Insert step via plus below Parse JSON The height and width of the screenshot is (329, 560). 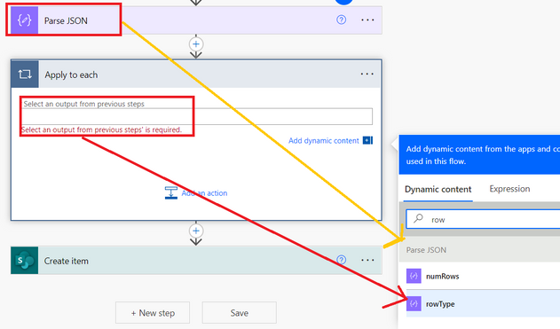point(196,44)
